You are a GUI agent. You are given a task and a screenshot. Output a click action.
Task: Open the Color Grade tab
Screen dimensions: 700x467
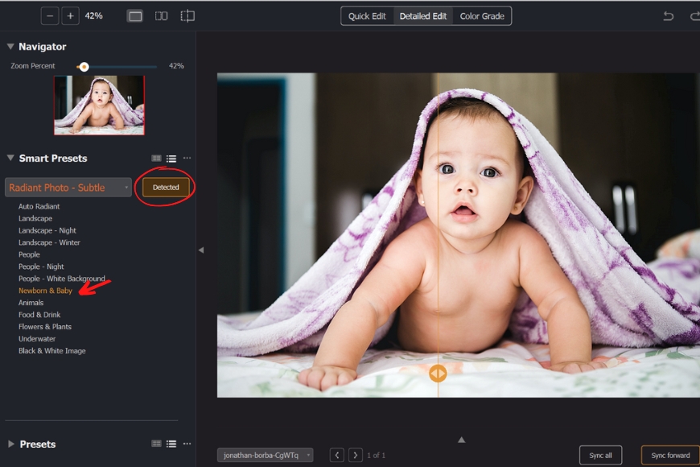coord(482,16)
